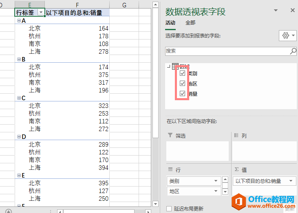The width and height of the screenshot is (298, 213).
Task: Click the 行 area rows icon
Action: [x=170, y=169]
